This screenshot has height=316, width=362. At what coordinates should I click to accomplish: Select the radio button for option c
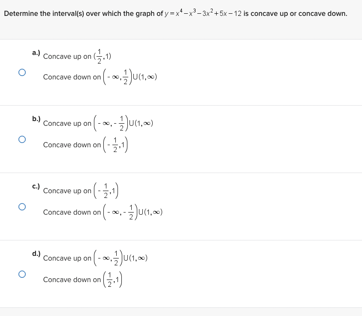pyautogui.click(x=22, y=207)
